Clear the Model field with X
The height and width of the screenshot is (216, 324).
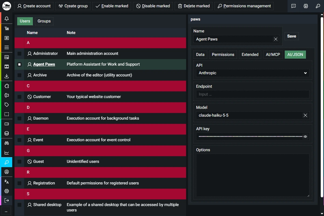[x=305, y=115]
